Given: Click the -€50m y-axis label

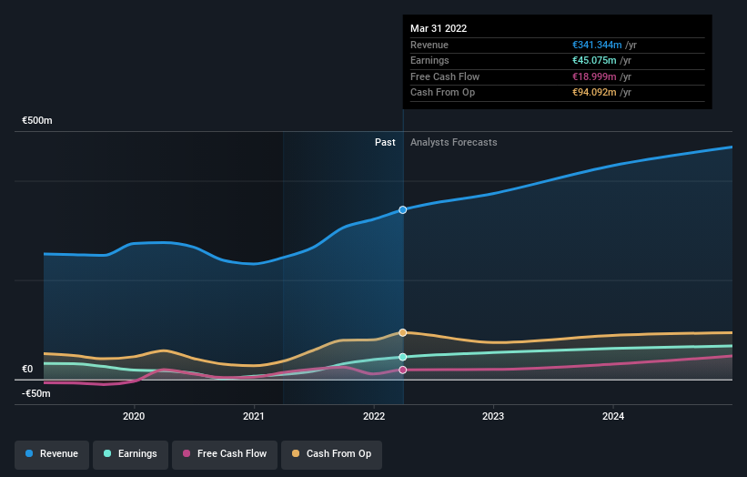Looking at the screenshot, I should (x=36, y=393).
